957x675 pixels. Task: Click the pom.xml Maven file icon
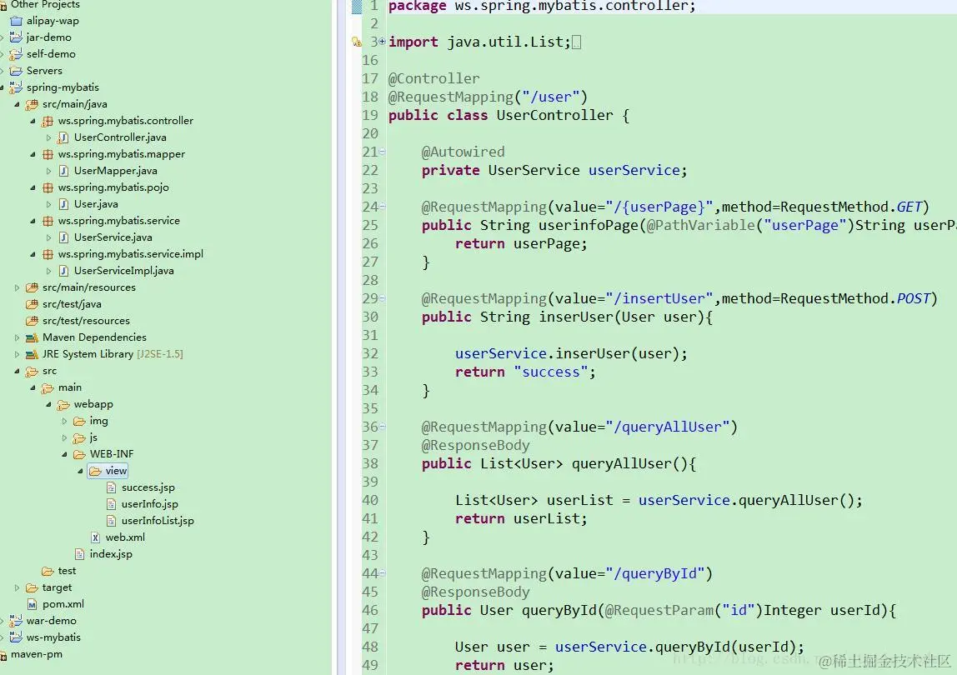pyautogui.click(x=32, y=604)
